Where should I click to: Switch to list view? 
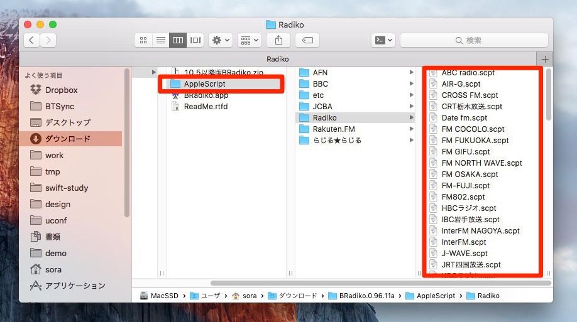[x=160, y=40]
